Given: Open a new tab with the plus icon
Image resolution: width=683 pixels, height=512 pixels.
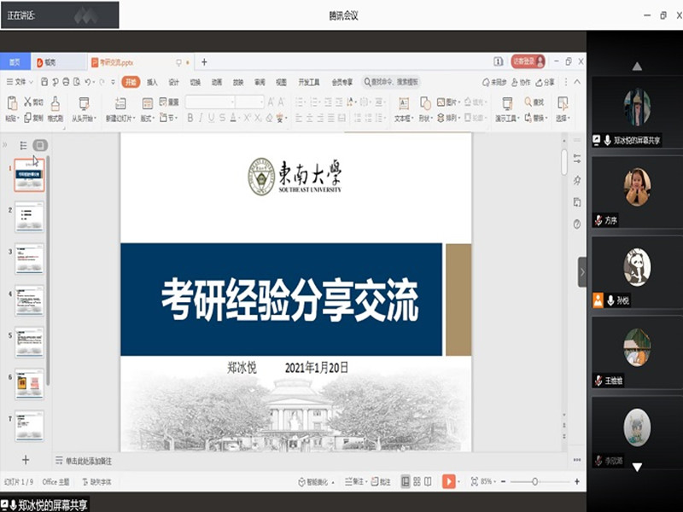Looking at the screenshot, I should 204,62.
